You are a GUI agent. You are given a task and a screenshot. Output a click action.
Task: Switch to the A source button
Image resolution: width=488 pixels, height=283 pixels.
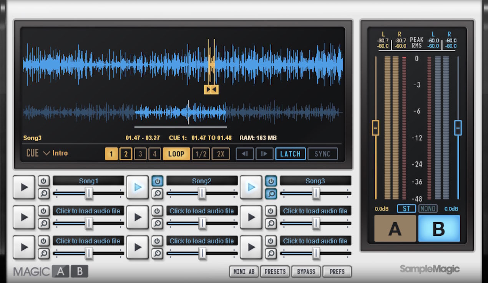395,228
